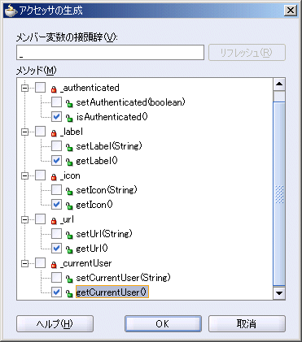
Task: Select the getLabel() row text
Action: tap(97, 161)
